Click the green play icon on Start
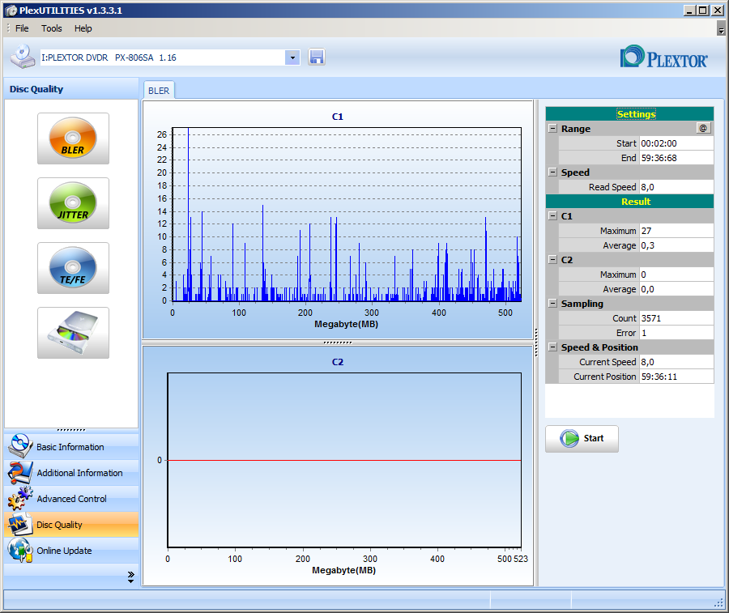 pyautogui.click(x=569, y=438)
